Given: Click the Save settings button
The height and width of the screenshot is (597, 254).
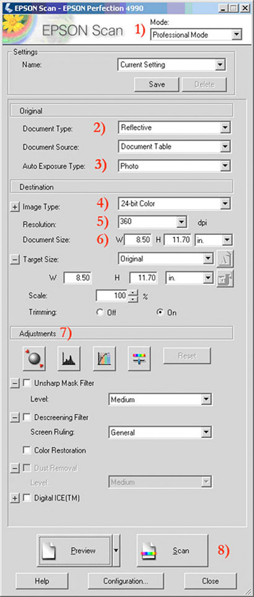Looking at the screenshot, I should click(156, 84).
